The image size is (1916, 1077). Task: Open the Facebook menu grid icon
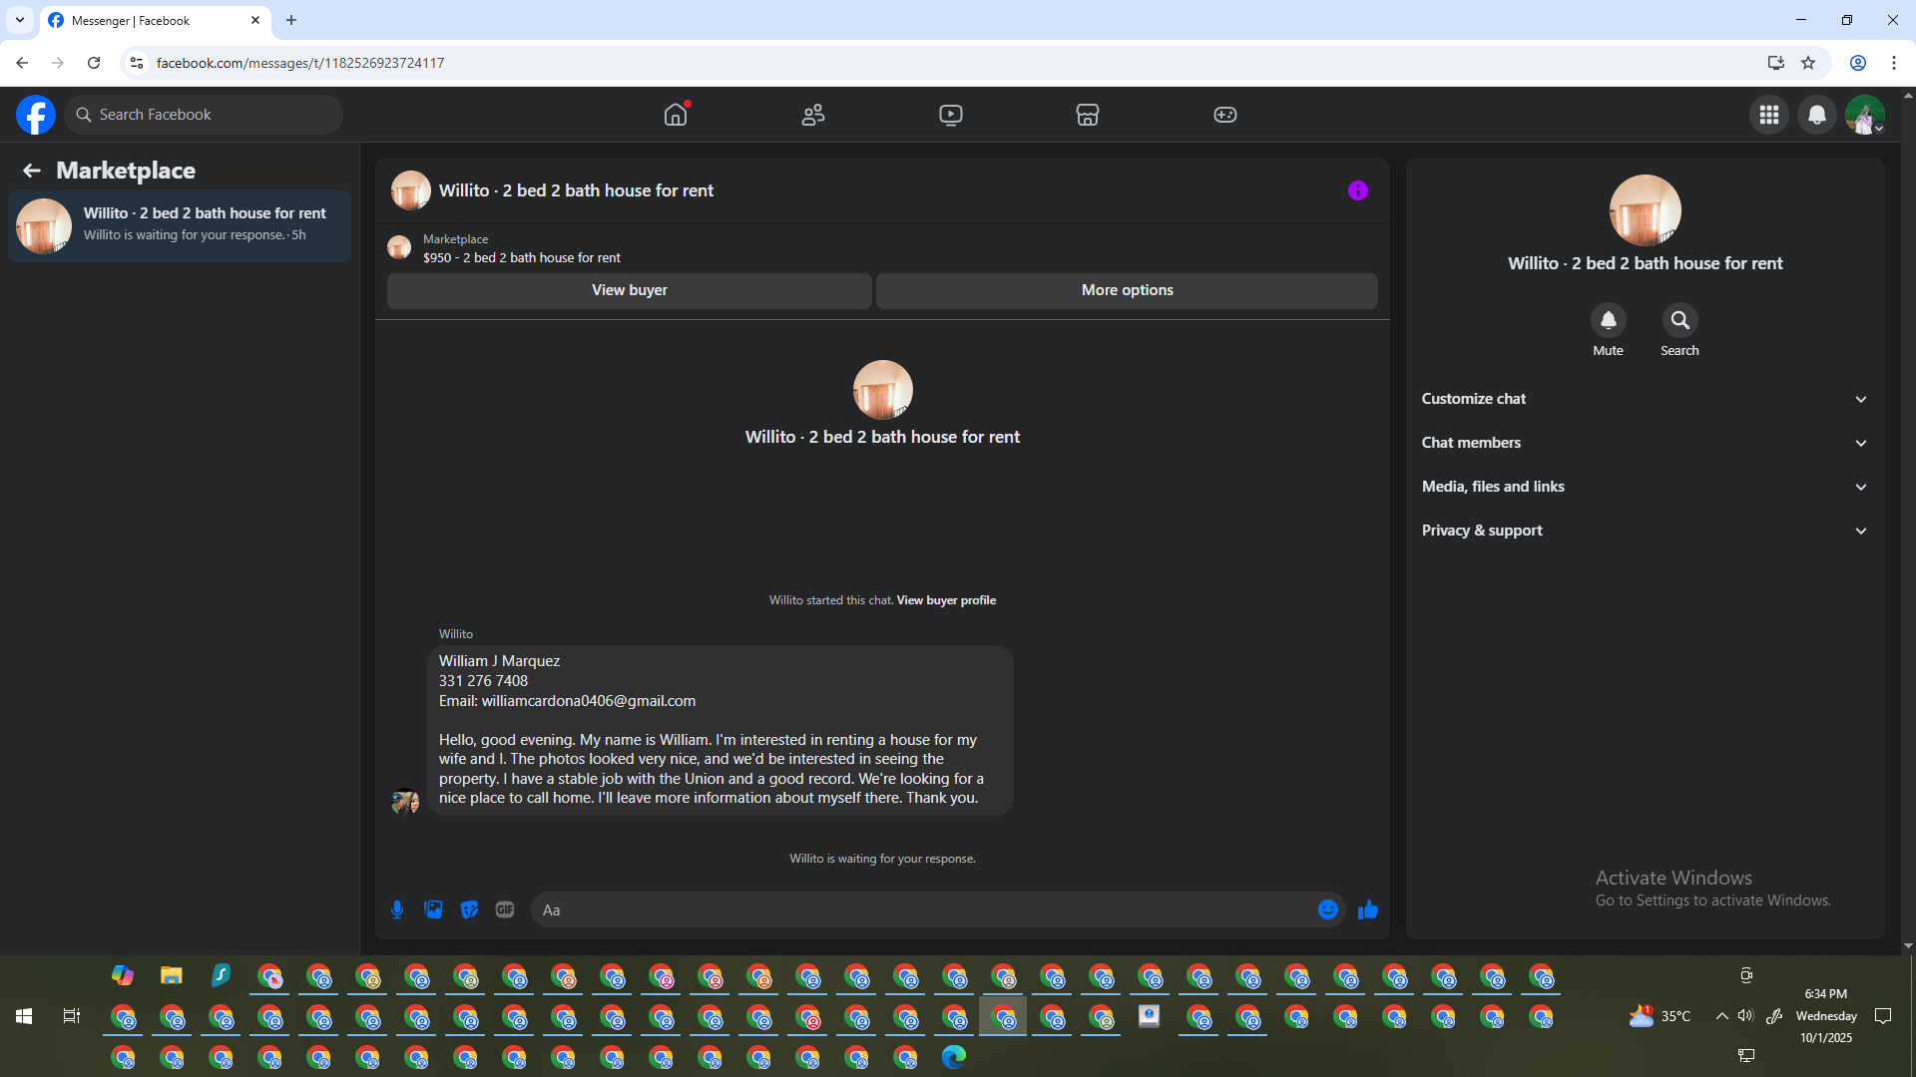tap(1769, 115)
